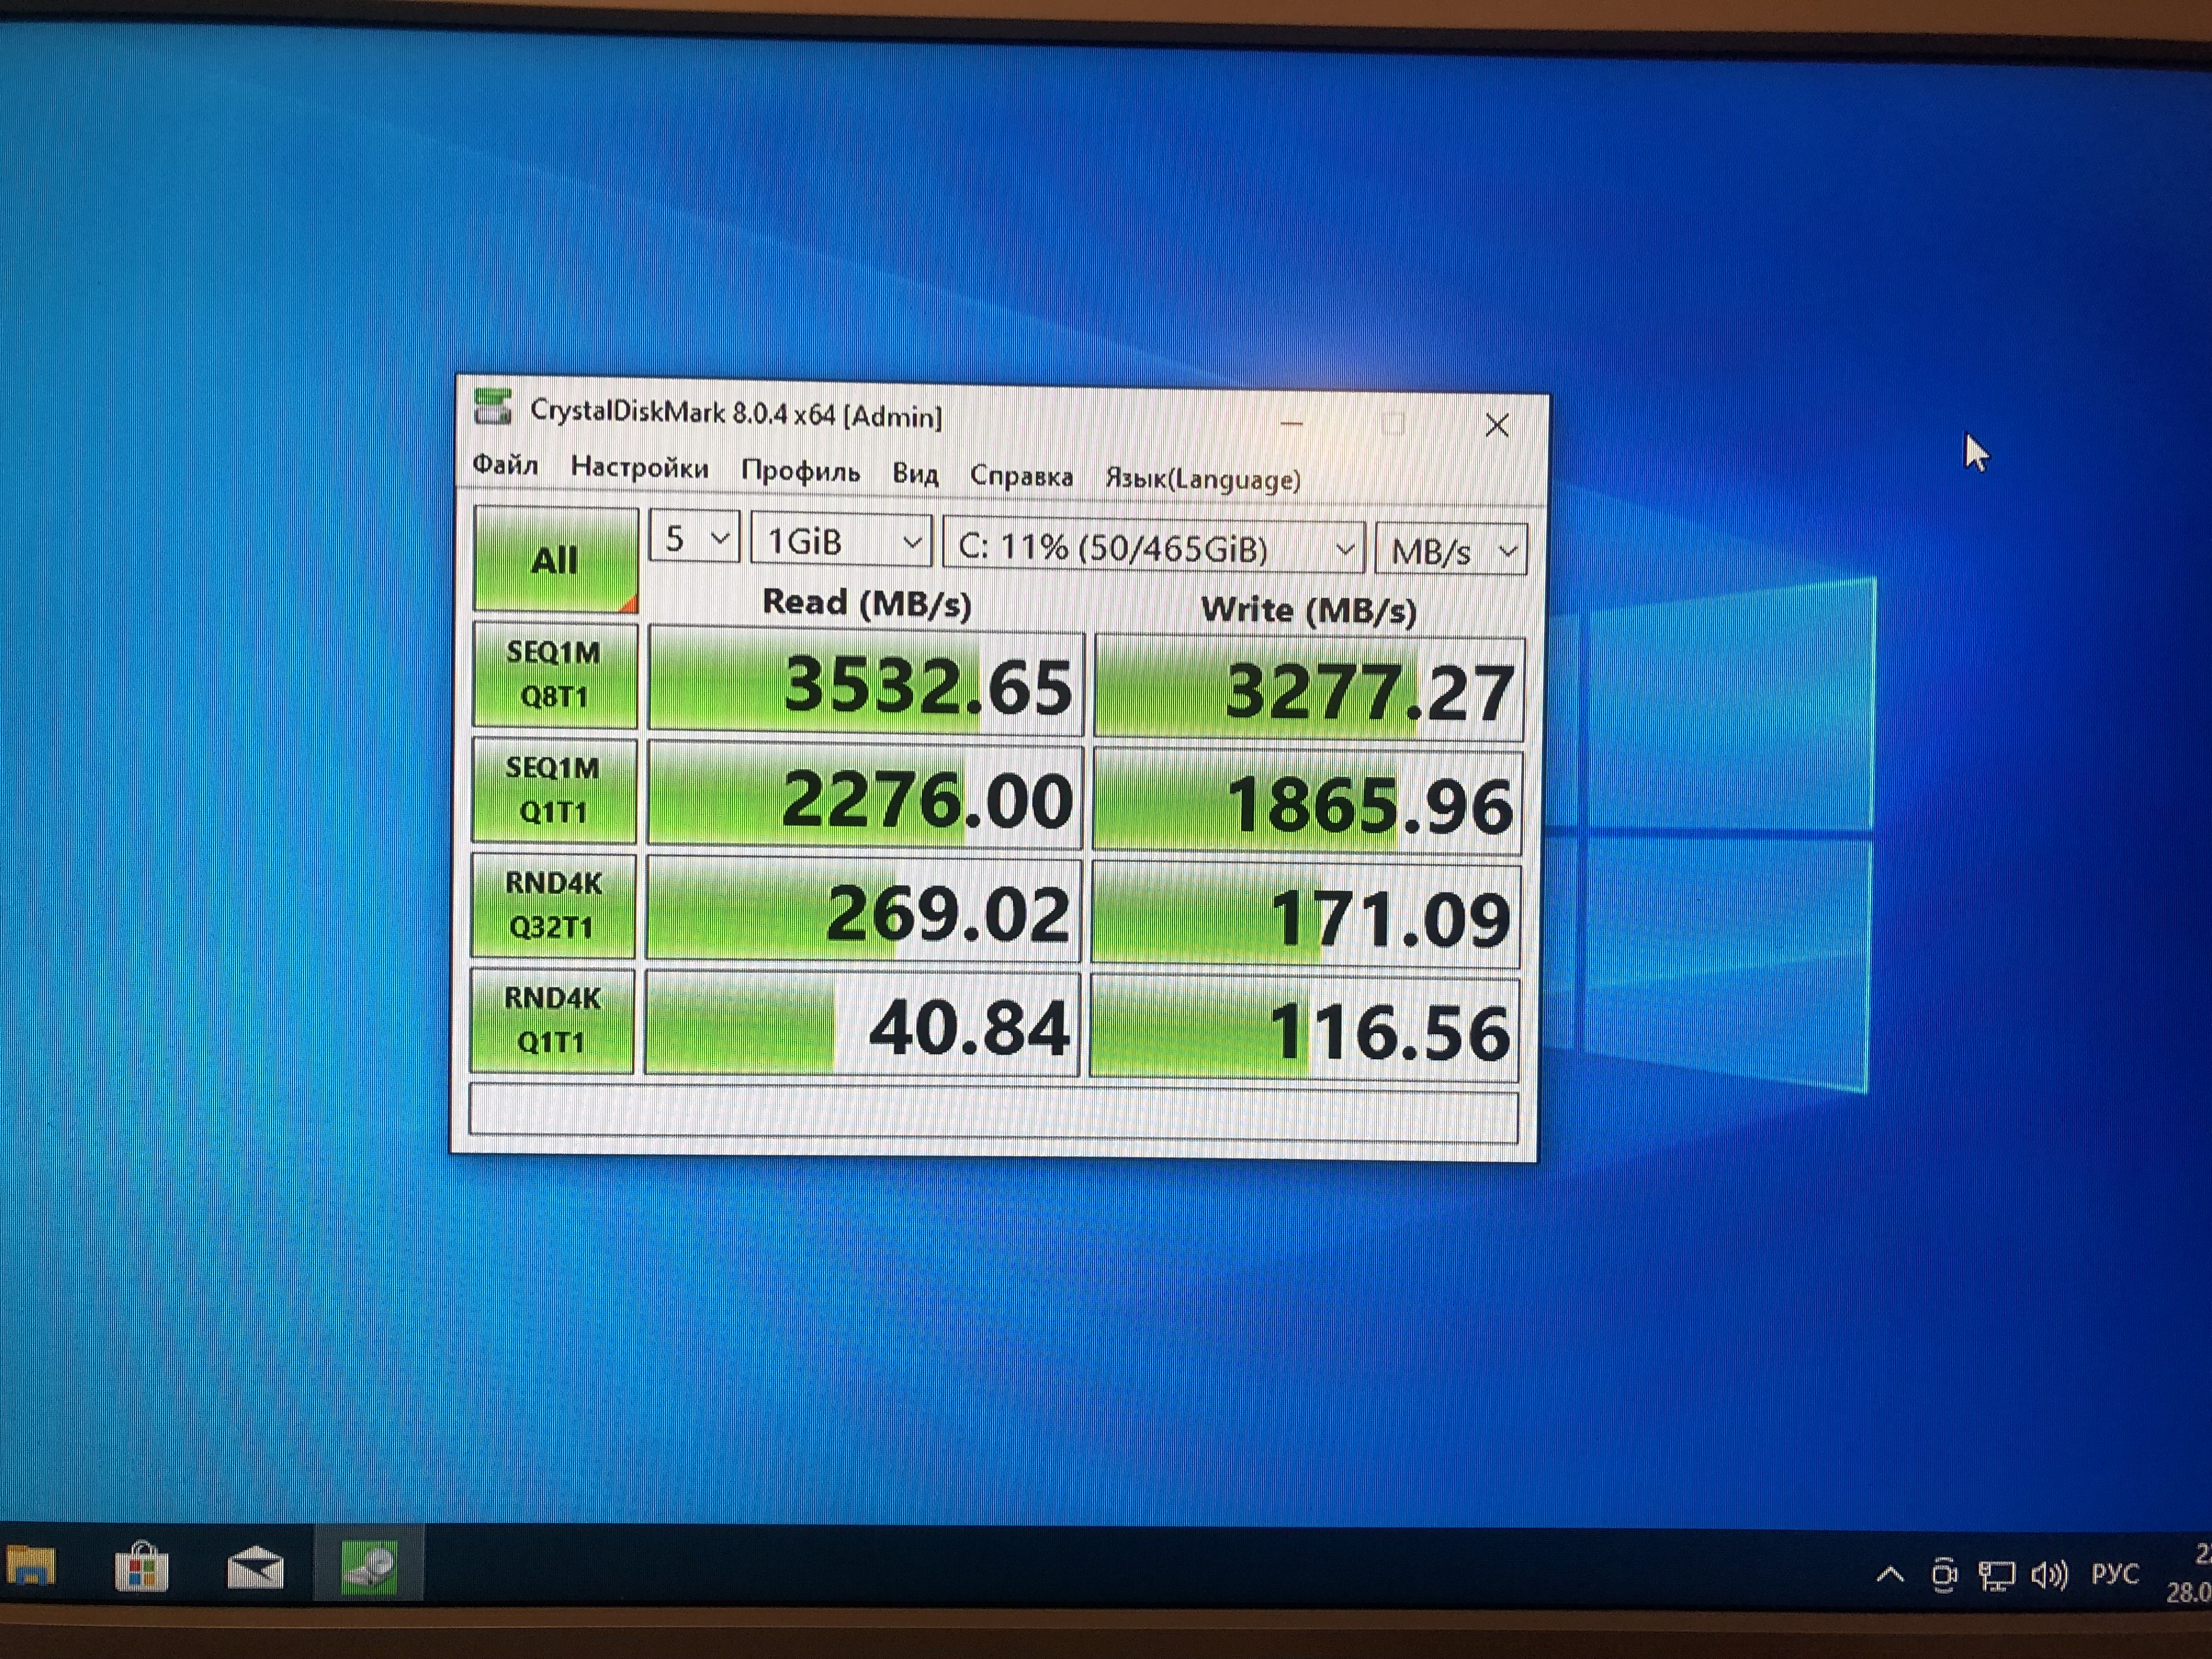Open Microsoft Store from the taskbar
Screen dimensions: 2212x1659
(x=142, y=1567)
